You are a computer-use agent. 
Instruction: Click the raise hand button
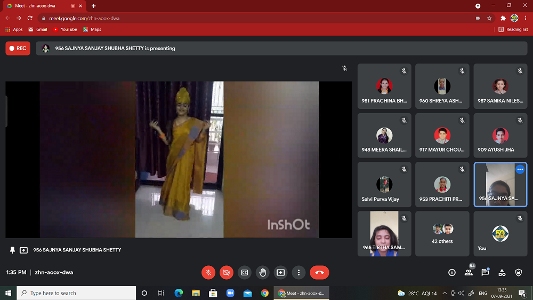pos(262,272)
